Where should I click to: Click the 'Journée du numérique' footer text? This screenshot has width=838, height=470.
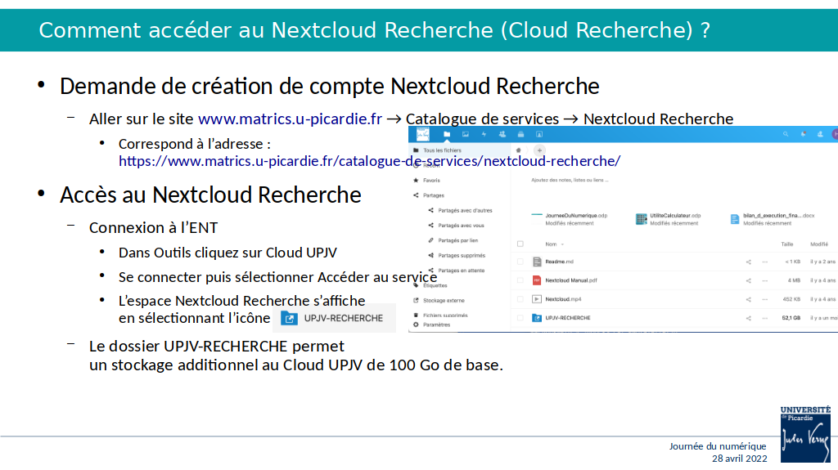[x=718, y=446]
